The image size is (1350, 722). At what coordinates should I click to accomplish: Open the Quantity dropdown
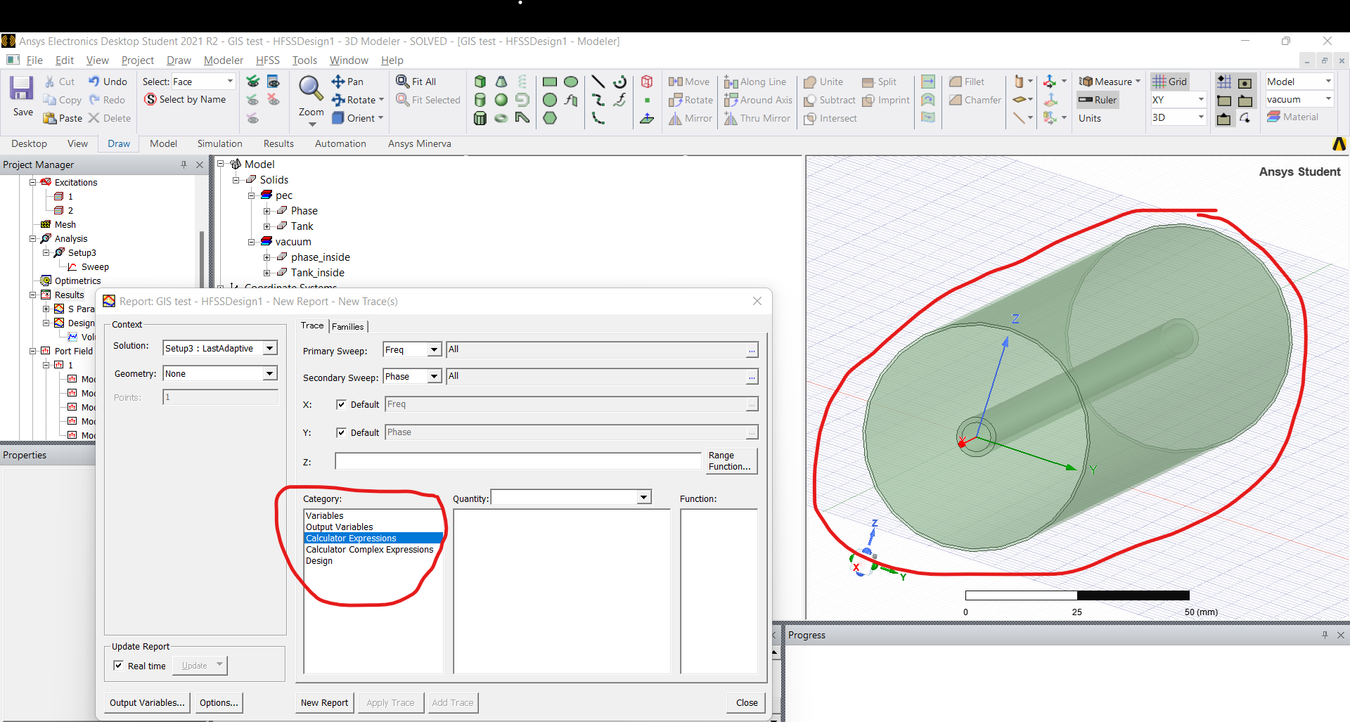point(643,498)
